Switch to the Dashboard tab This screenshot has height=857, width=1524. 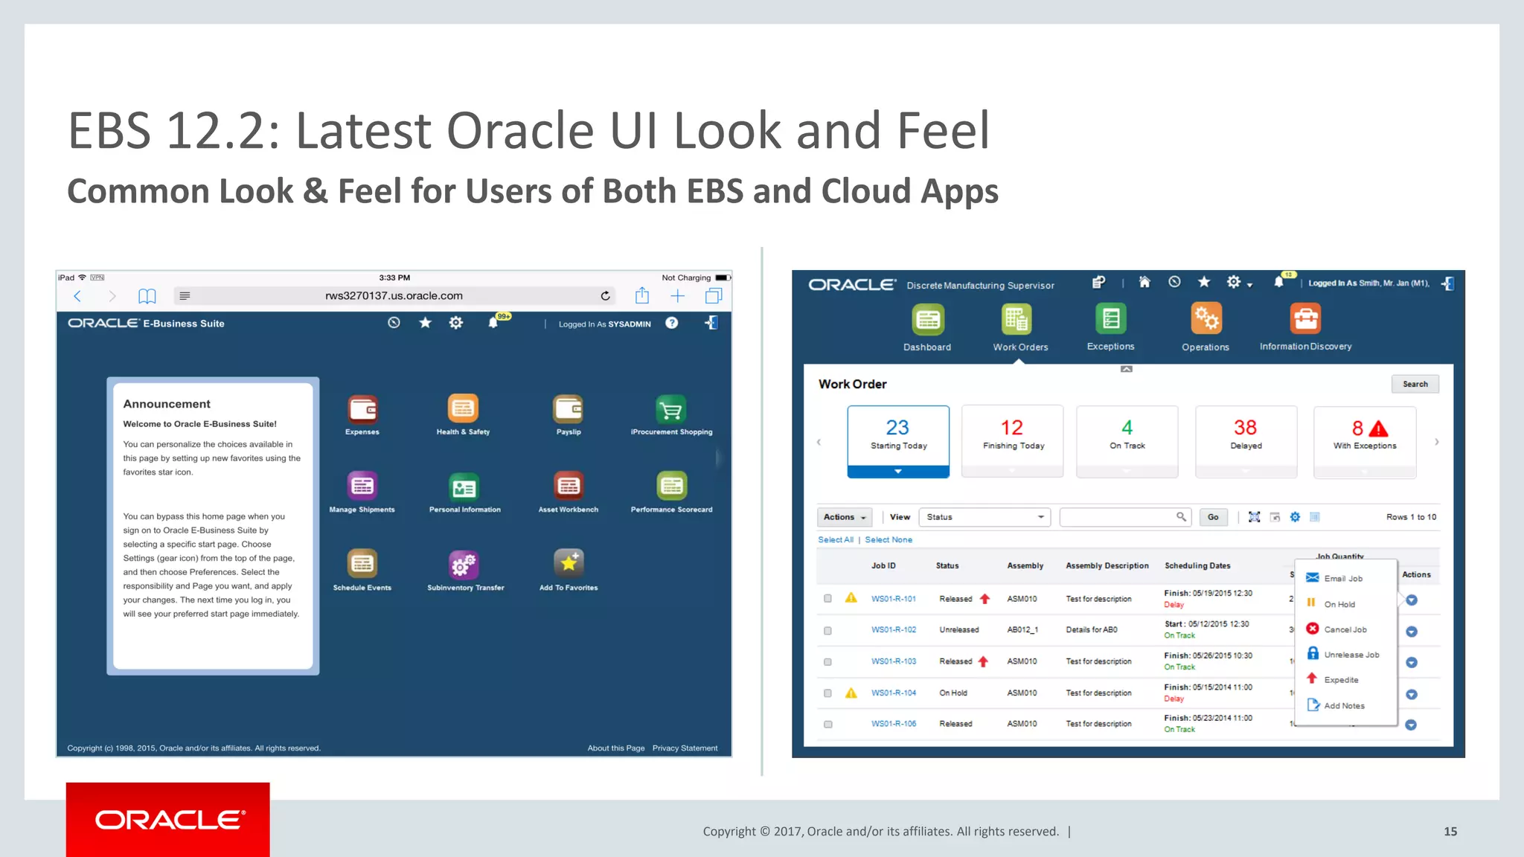click(x=927, y=327)
